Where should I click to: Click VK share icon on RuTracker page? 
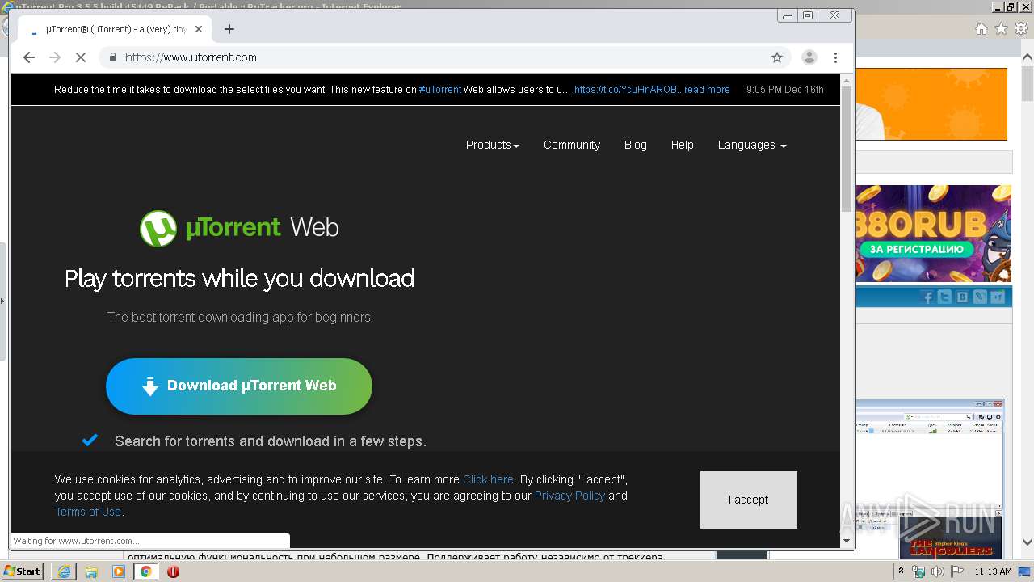[962, 297]
